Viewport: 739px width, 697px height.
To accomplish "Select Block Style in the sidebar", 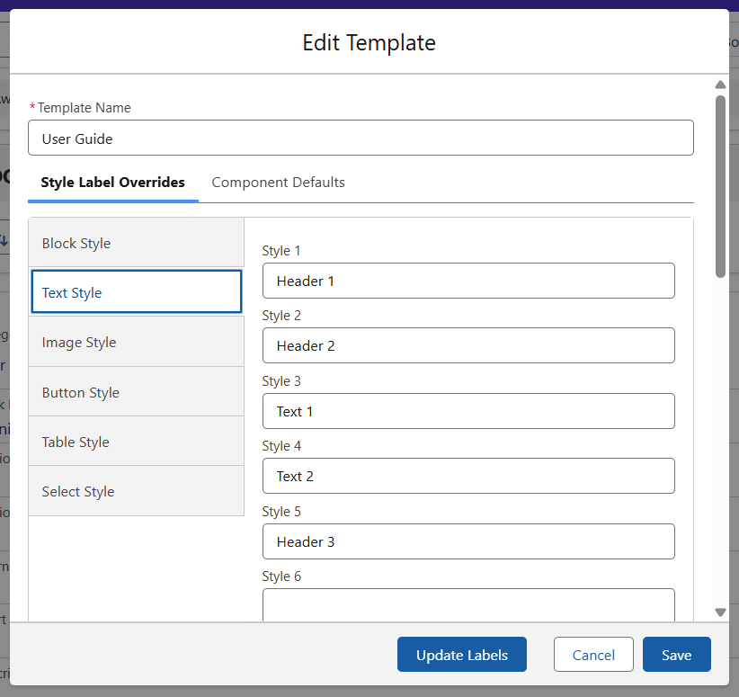I will click(x=136, y=244).
